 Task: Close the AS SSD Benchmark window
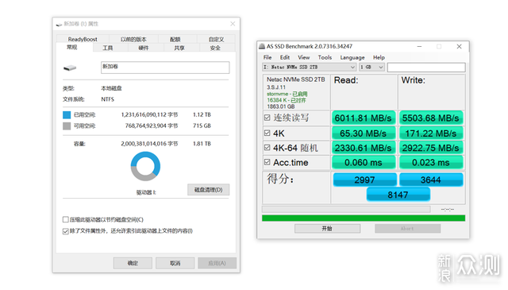459,47
